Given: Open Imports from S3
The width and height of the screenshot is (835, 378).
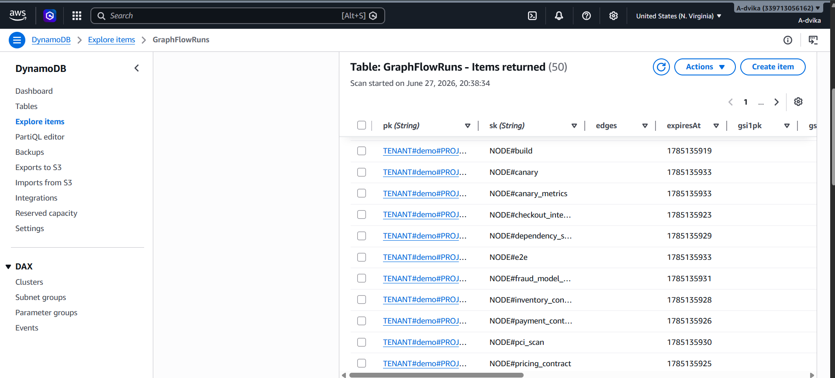Looking at the screenshot, I should [x=44, y=183].
